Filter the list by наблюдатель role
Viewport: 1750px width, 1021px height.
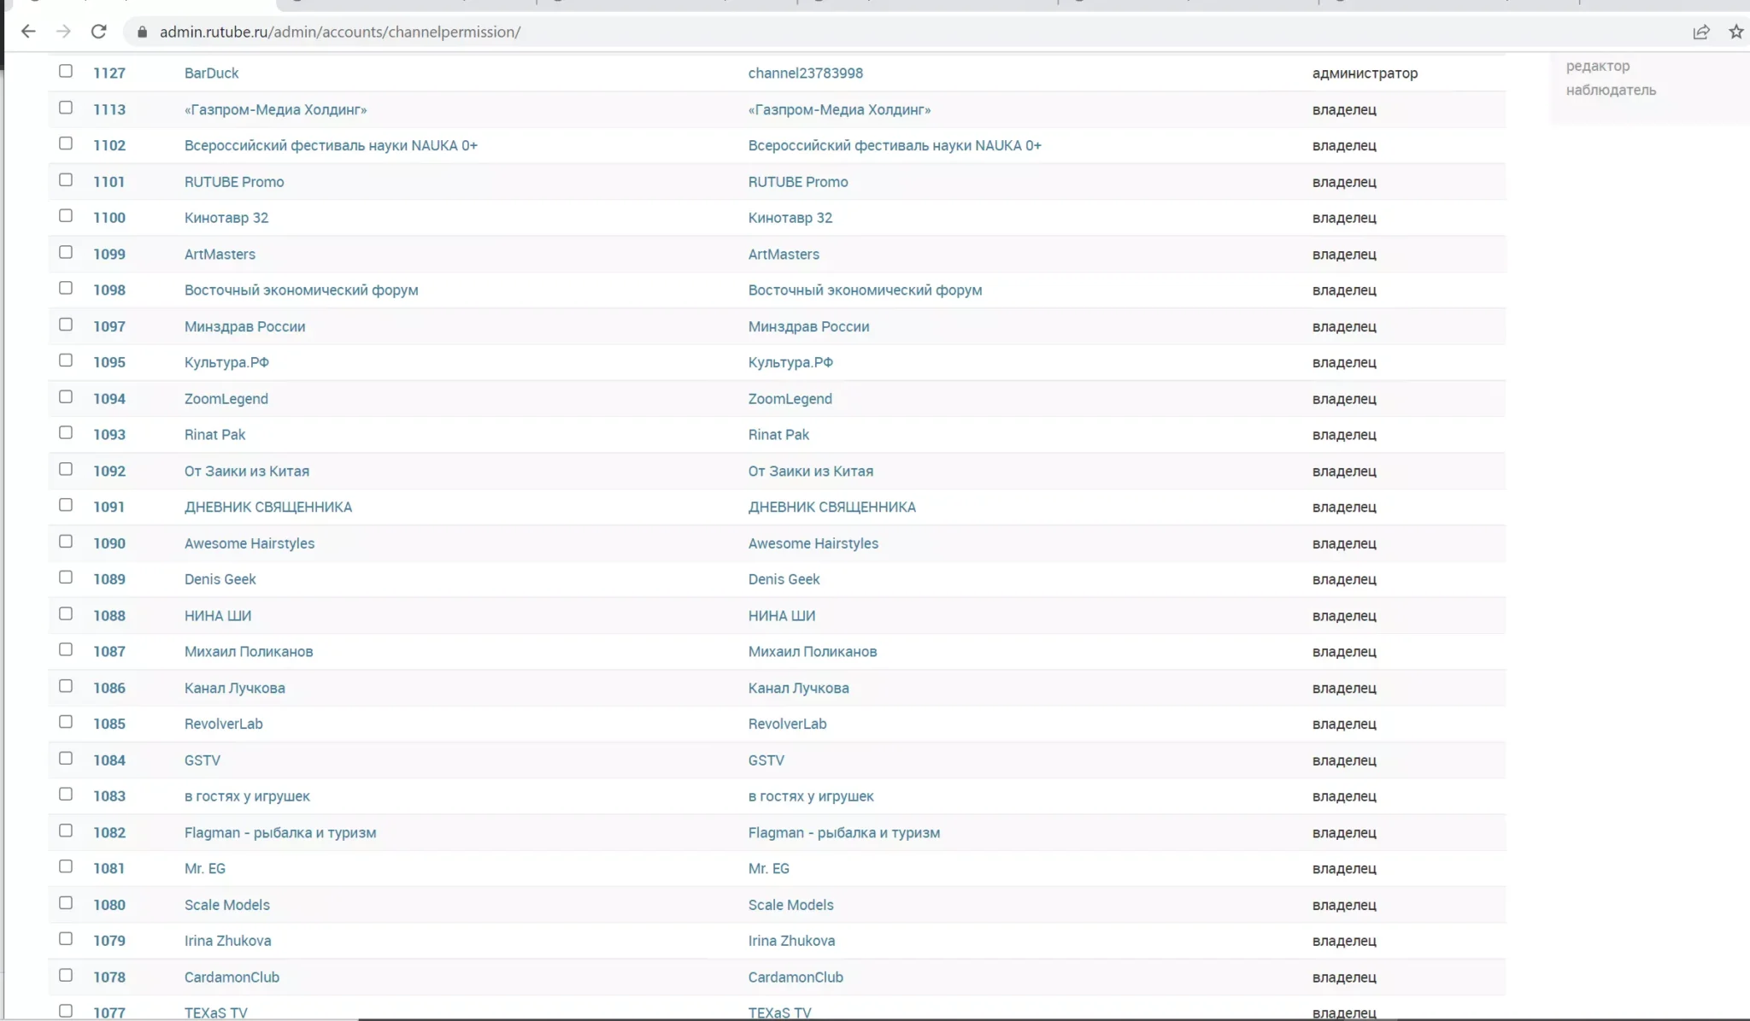pos(1611,90)
